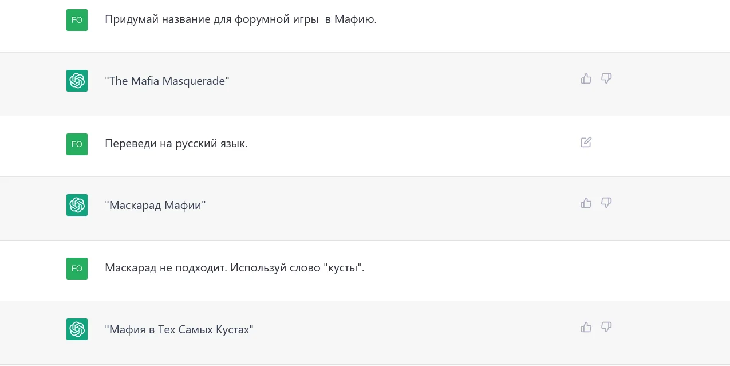The width and height of the screenshot is (730, 366).
Task: Give thumbs down to "Маскарад Мафии" response
Action: pos(606,203)
